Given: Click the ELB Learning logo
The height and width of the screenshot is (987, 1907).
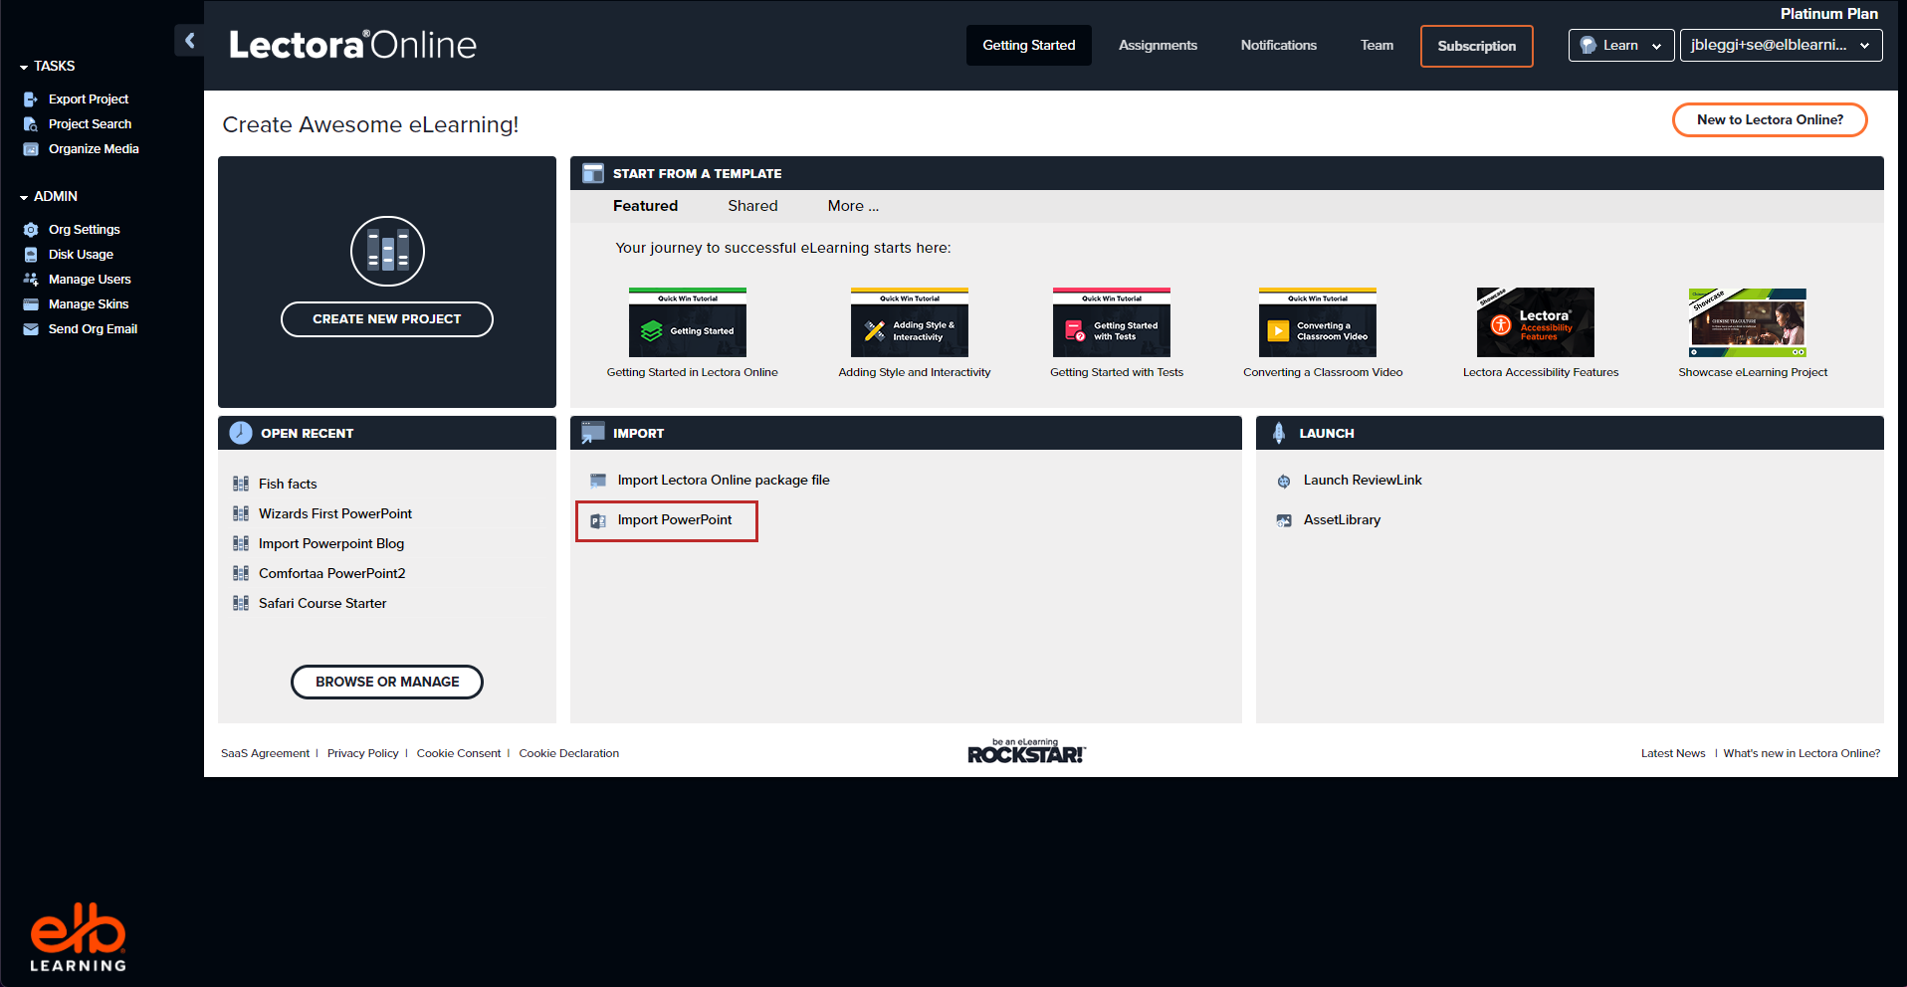Looking at the screenshot, I should [x=78, y=937].
